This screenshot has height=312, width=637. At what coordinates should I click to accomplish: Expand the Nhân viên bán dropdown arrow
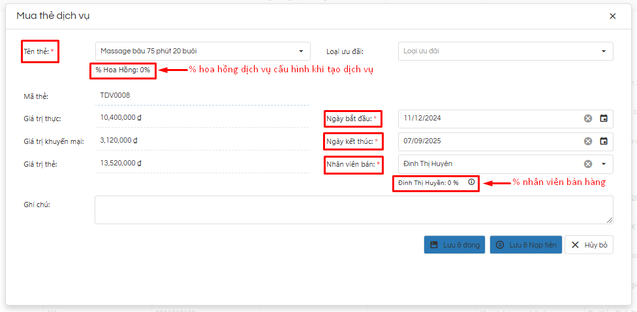(604, 164)
